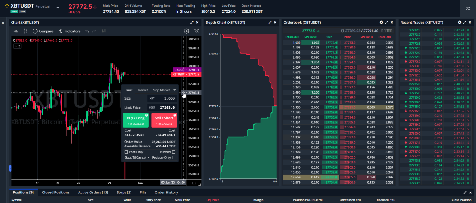
Task: Show help tooltip on Buy / Long button
Action: (146, 115)
